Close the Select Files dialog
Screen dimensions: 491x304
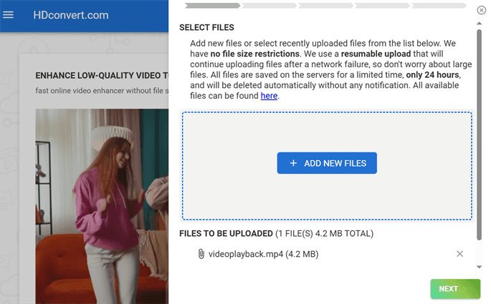pyautogui.click(x=481, y=10)
